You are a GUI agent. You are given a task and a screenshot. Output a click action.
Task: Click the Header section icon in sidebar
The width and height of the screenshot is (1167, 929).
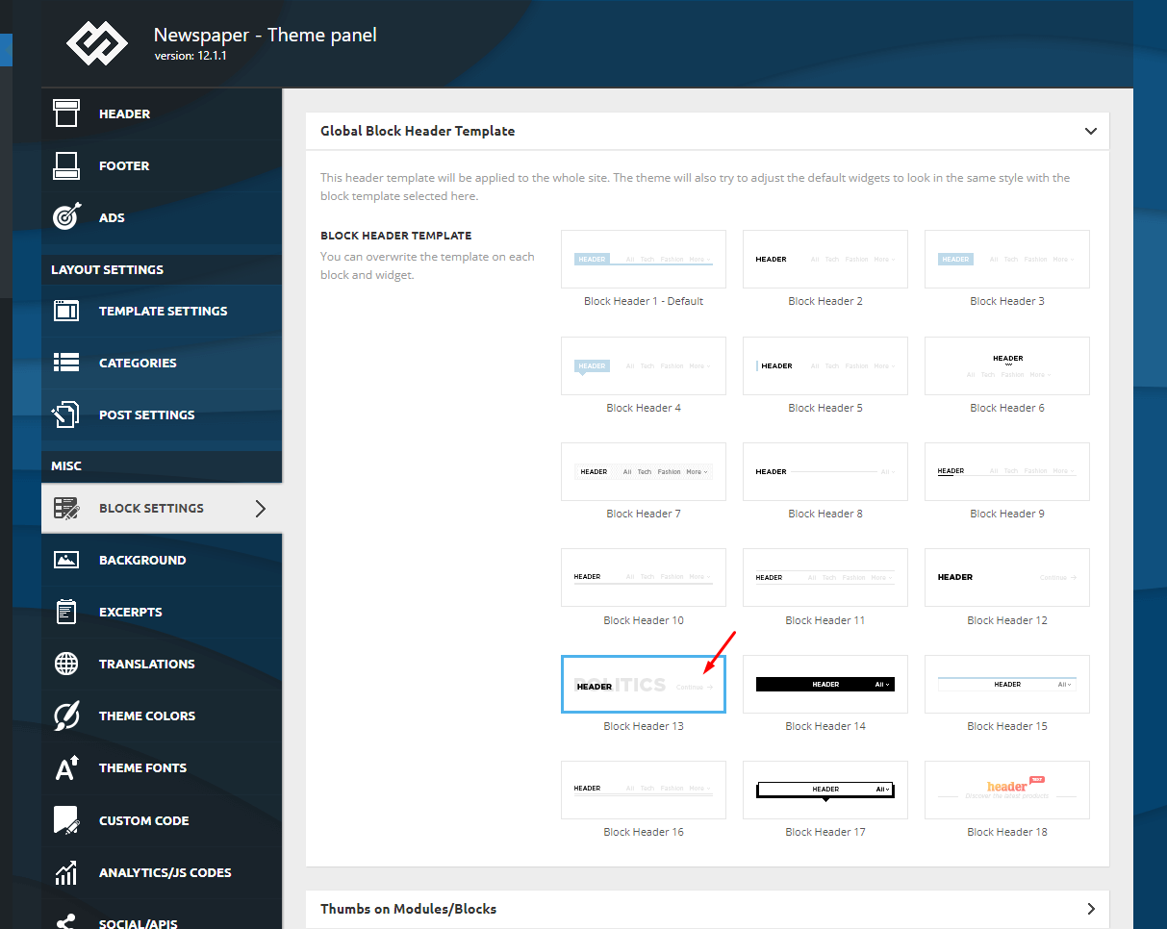[65, 113]
